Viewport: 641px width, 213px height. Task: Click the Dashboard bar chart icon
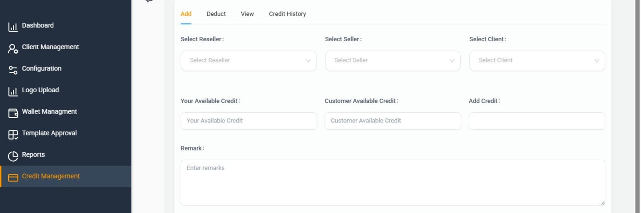click(13, 27)
